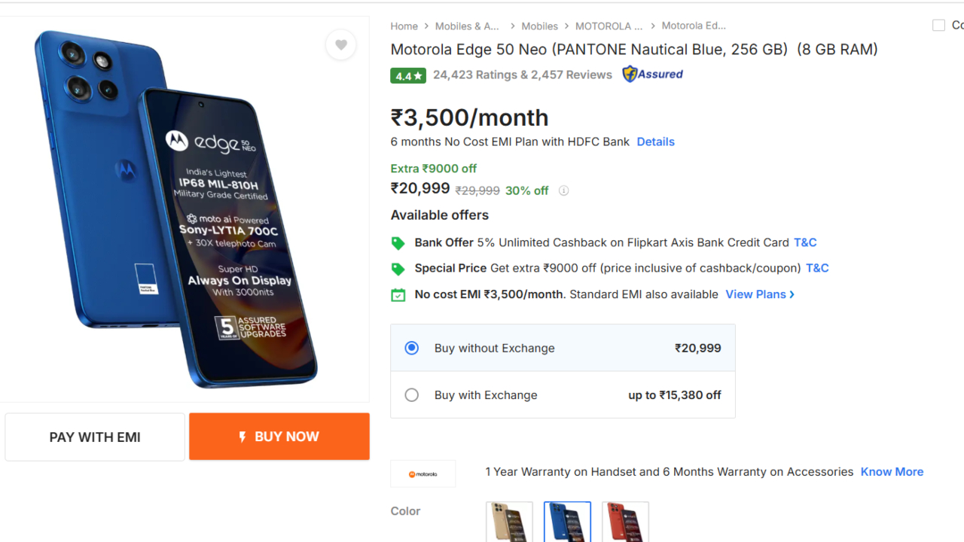Click the Flipkart Assured badge
Screen dimensions: 964x542
[652, 74]
